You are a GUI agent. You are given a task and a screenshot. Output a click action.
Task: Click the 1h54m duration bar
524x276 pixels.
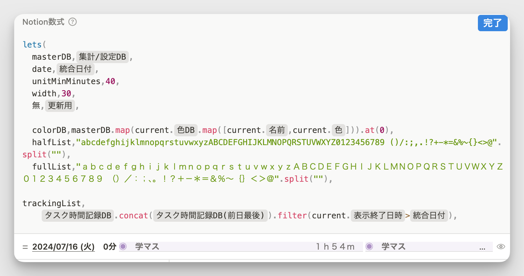241,247
